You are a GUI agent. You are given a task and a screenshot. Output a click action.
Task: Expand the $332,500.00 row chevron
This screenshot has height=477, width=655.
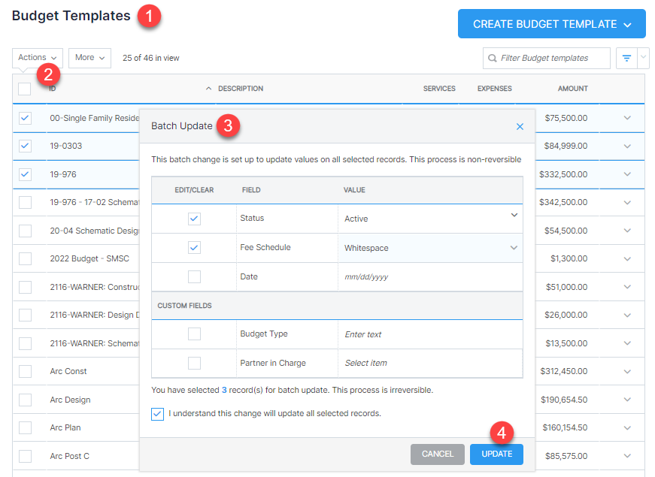[x=627, y=174]
